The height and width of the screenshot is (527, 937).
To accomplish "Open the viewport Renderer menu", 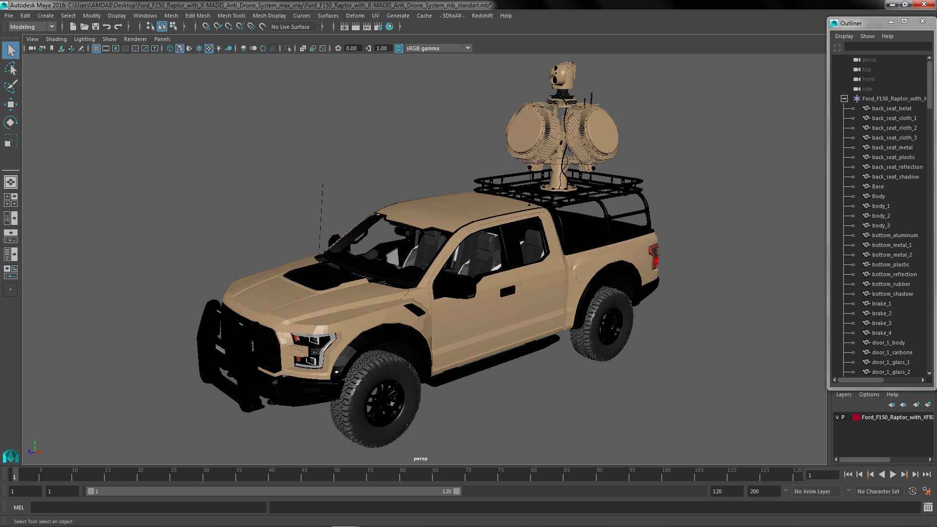I will point(135,39).
